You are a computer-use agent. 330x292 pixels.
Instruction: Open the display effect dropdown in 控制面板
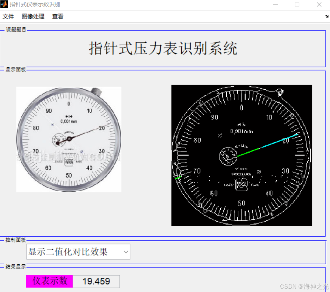coord(77,252)
